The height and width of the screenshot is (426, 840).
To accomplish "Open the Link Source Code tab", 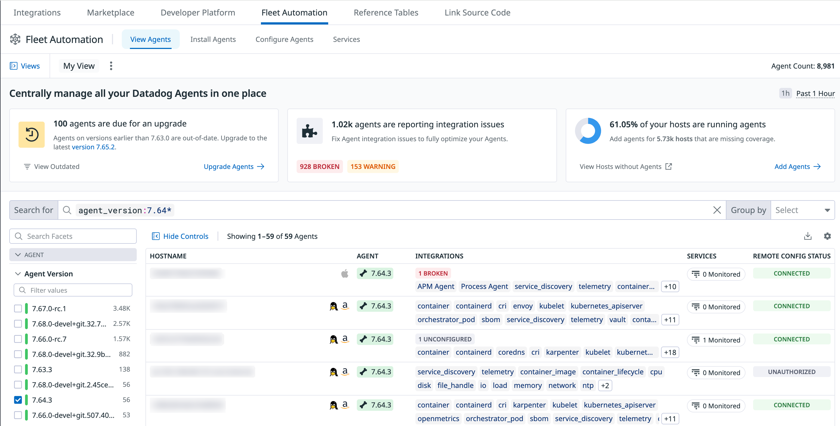I will click(477, 12).
